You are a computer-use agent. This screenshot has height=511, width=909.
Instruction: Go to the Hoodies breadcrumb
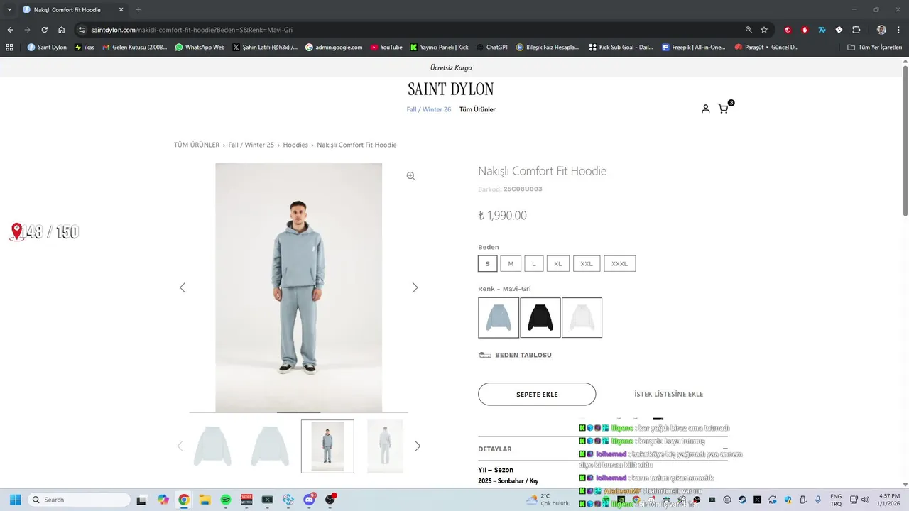point(295,145)
